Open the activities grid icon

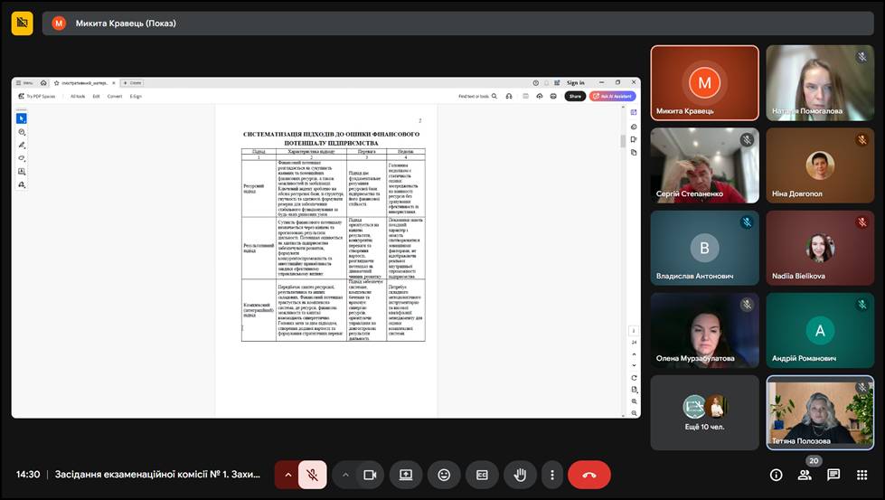tap(861, 475)
